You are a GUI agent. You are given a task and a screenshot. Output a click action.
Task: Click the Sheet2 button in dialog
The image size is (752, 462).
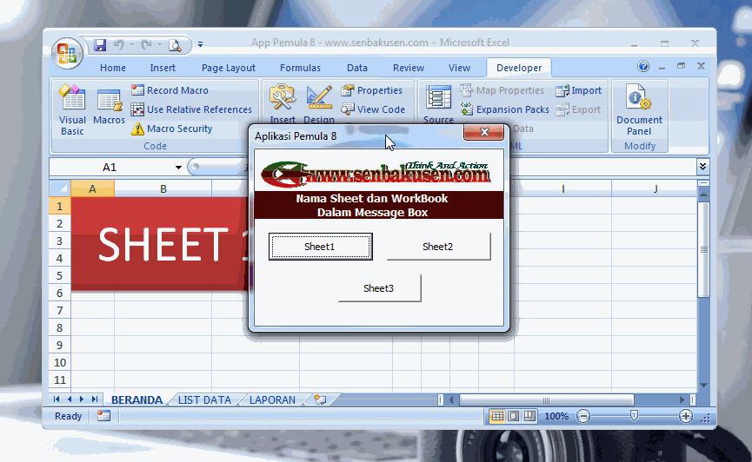tap(438, 247)
